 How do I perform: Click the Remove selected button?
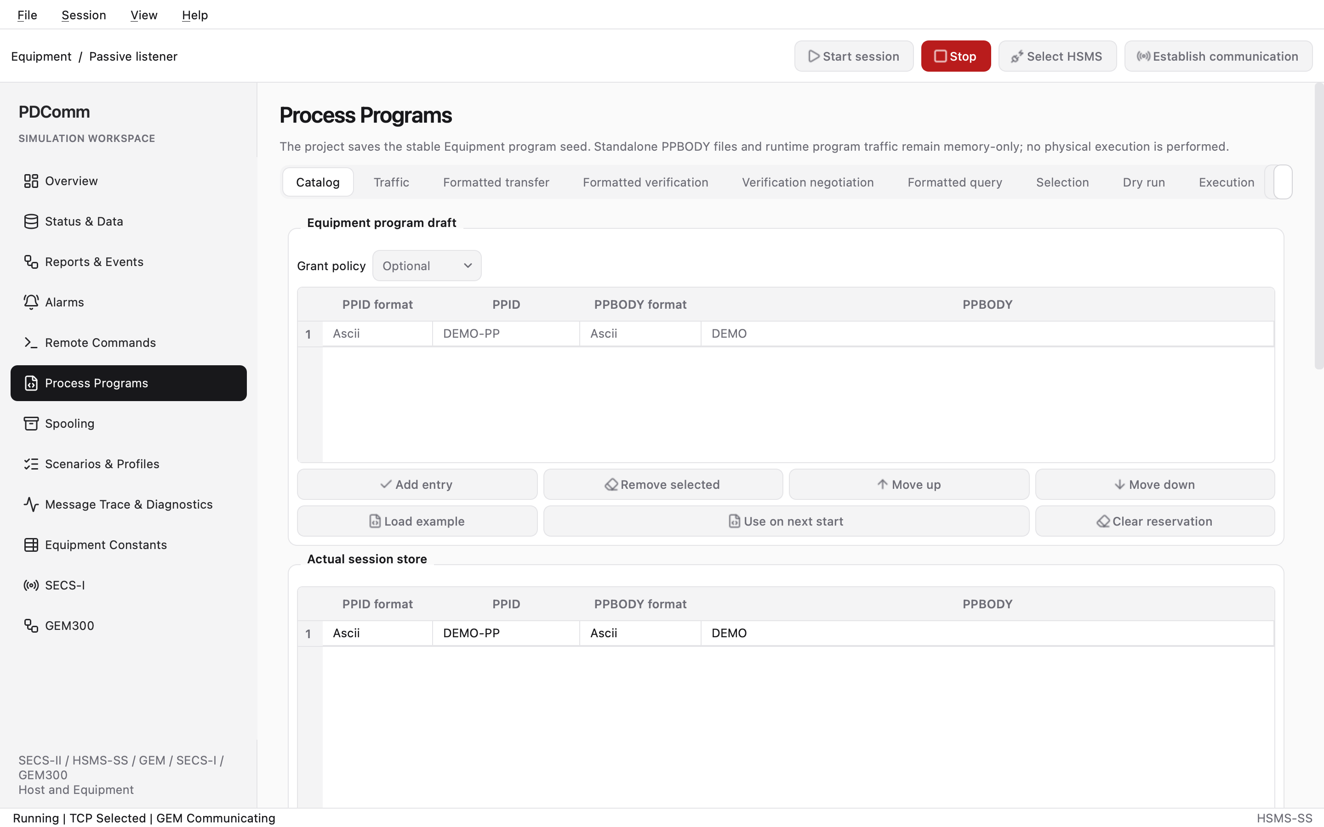coord(663,485)
